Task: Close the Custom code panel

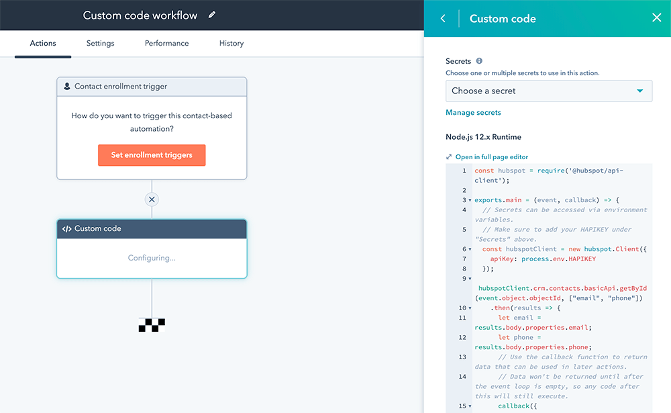Action: (656, 17)
